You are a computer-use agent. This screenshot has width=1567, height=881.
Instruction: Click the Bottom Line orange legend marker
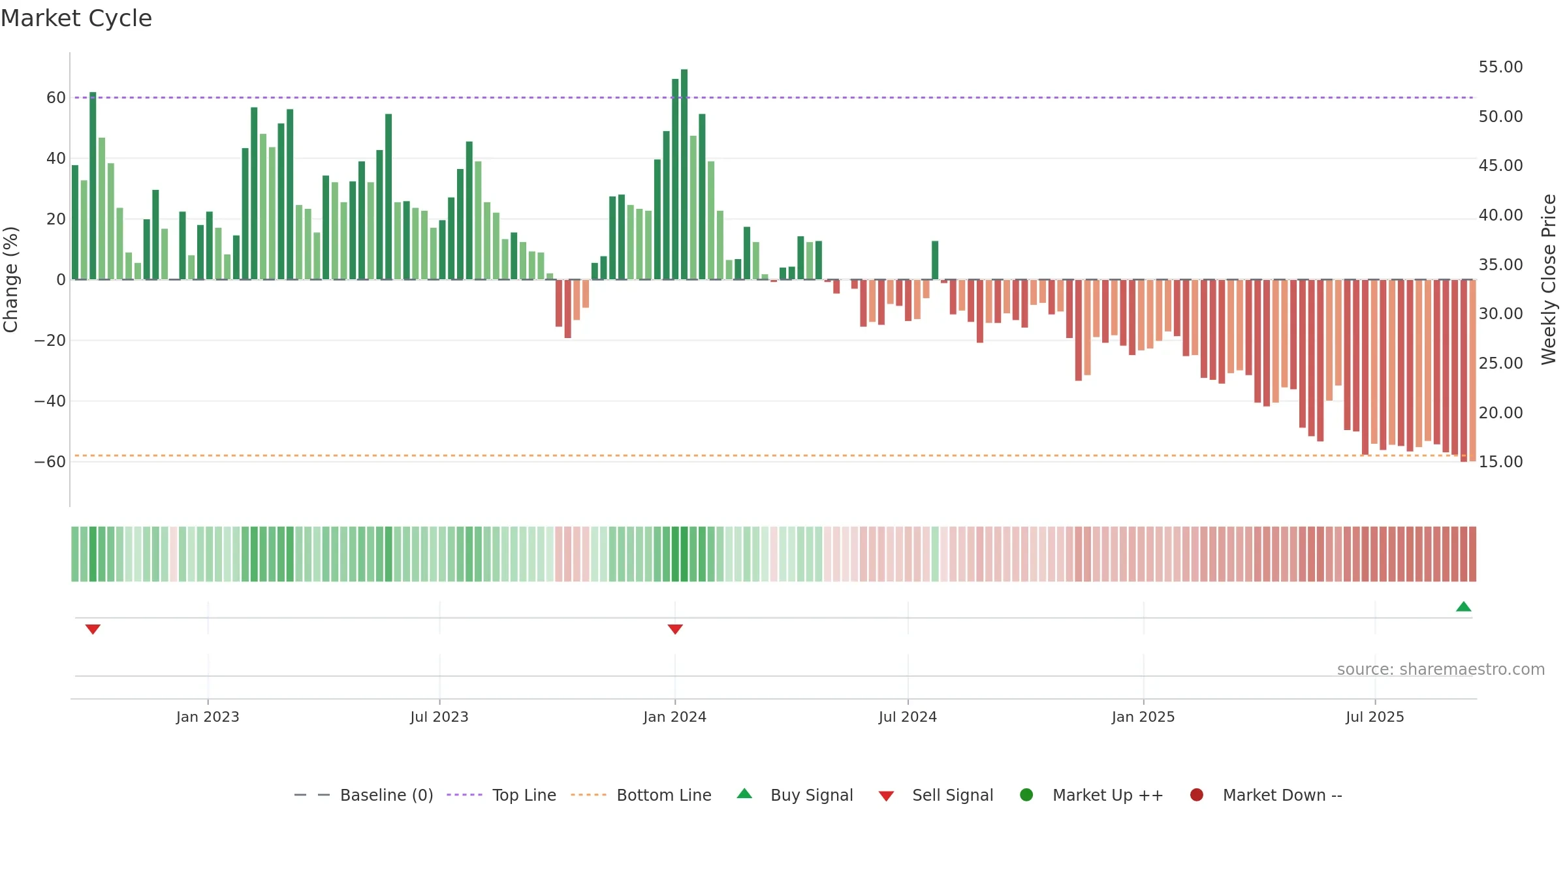click(x=588, y=795)
